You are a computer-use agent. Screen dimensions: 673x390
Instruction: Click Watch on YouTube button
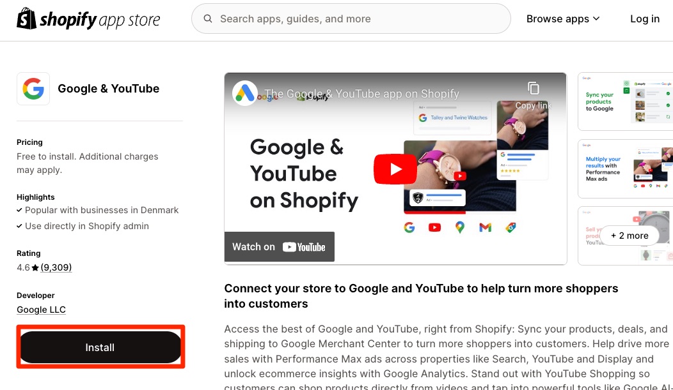click(280, 247)
